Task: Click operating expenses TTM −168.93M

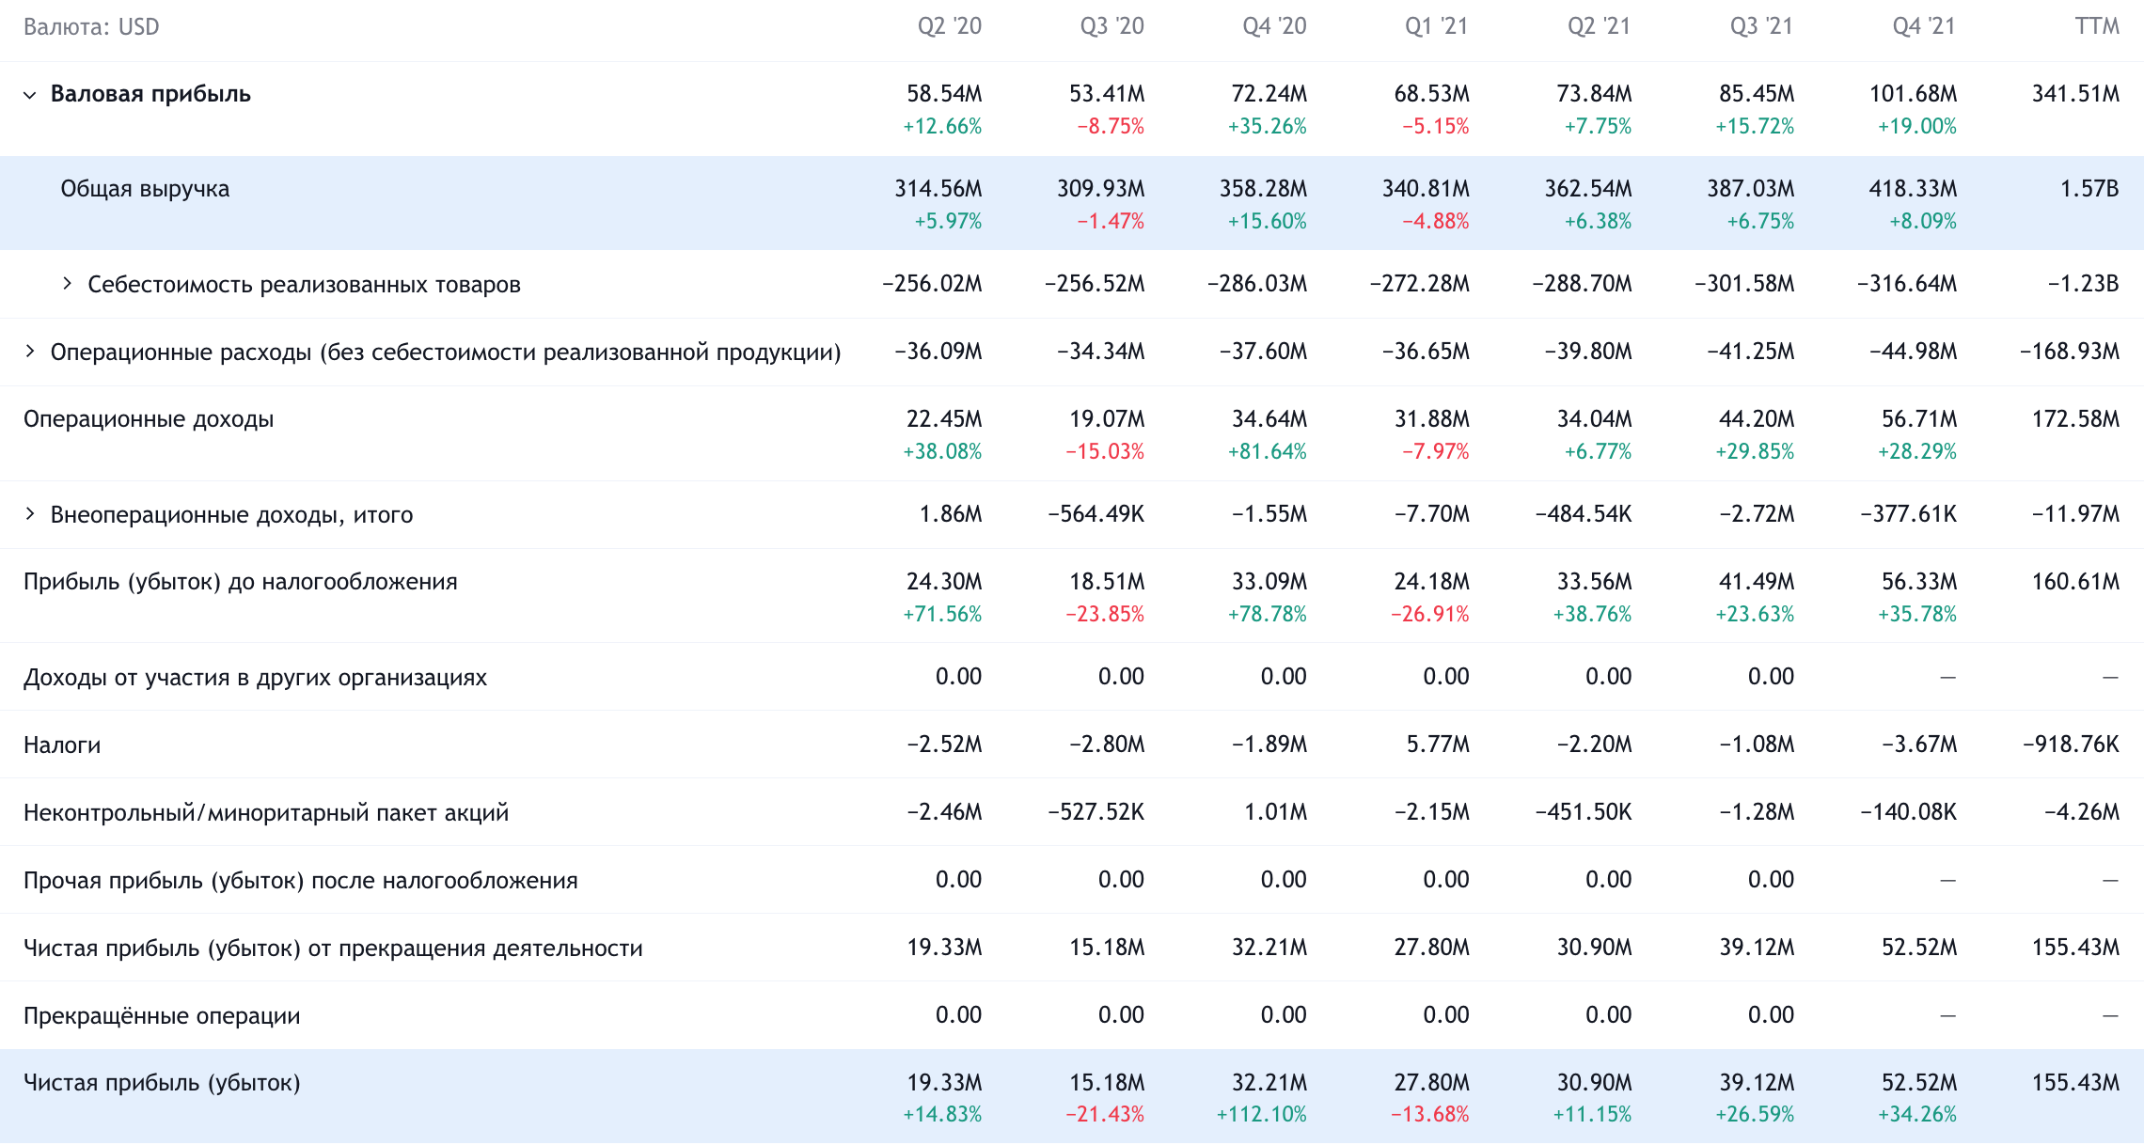Action: (x=2070, y=352)
